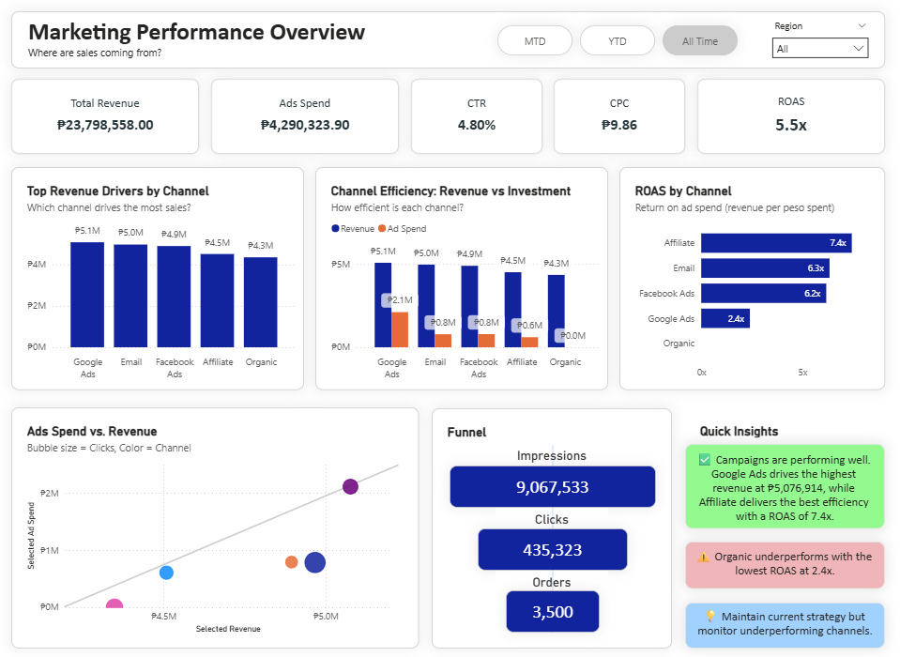Select the Affiliate bar in ROAS by Channel

pos(775,243)
